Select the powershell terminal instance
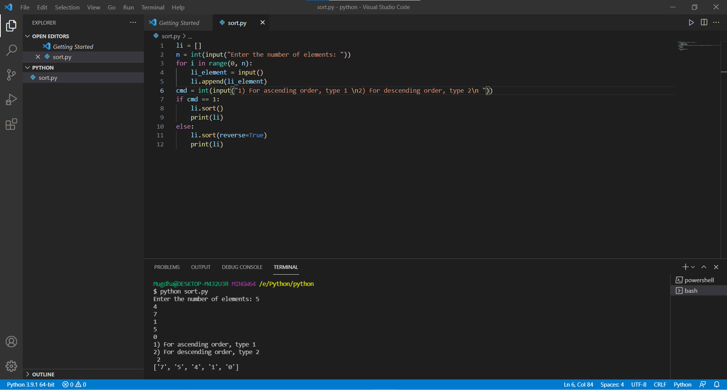The image size is (727, 390). [x=699, y=280]
